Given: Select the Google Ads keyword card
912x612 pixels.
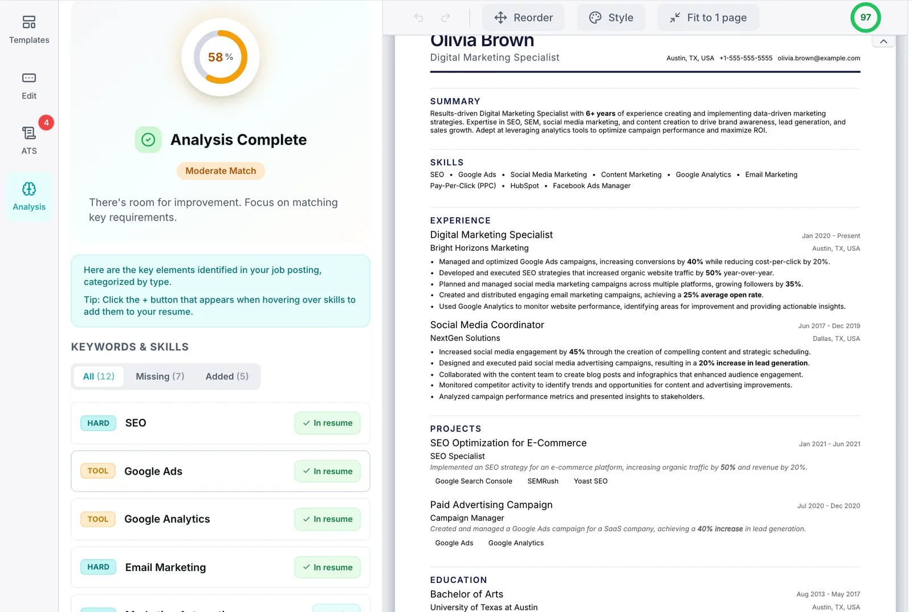Looking at the screenshot, I should (221, 471).
